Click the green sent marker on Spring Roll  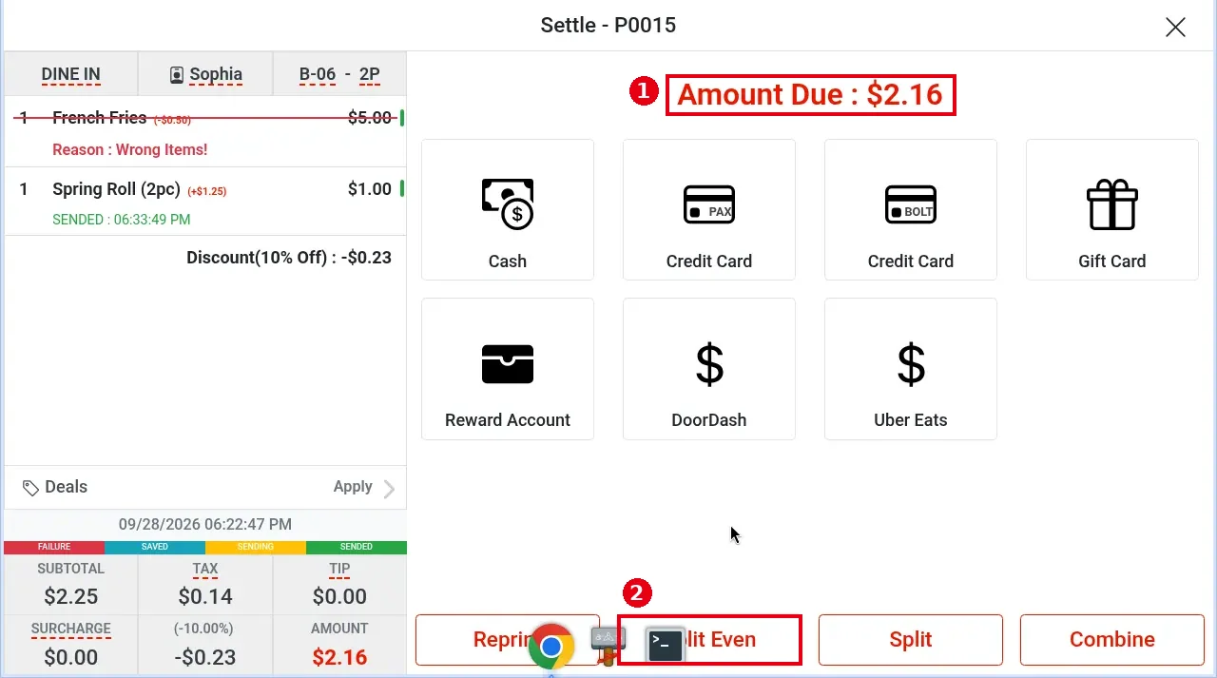point(402,188)
